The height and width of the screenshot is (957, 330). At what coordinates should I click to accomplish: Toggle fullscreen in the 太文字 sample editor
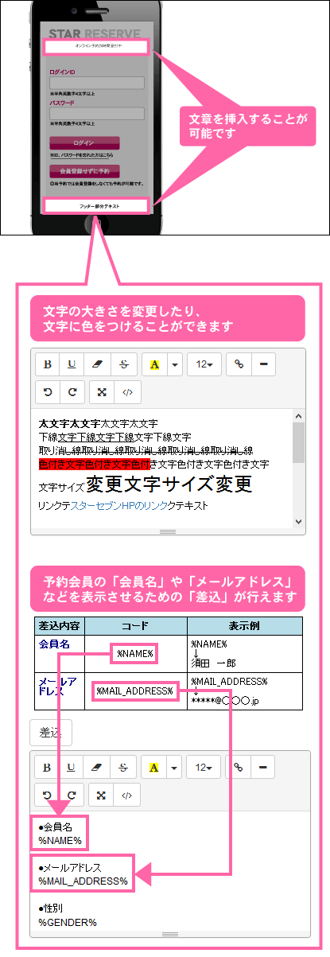click(x=102, y=392)
